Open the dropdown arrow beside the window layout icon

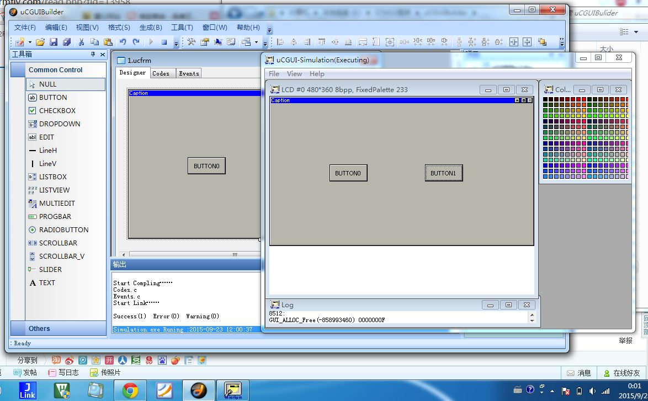click(256, 42)
